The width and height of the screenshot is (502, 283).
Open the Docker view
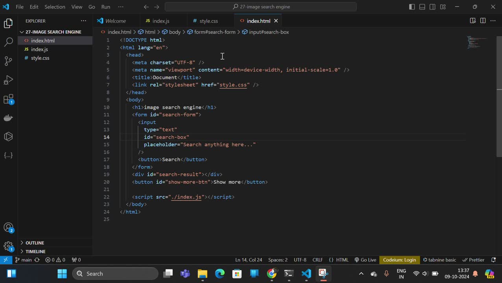coord(8,118)
